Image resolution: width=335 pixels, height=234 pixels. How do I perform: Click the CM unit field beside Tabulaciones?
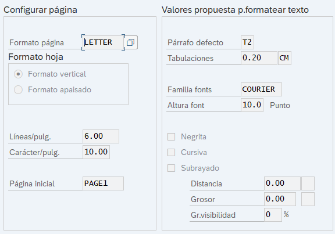click(x=284, y=58)
